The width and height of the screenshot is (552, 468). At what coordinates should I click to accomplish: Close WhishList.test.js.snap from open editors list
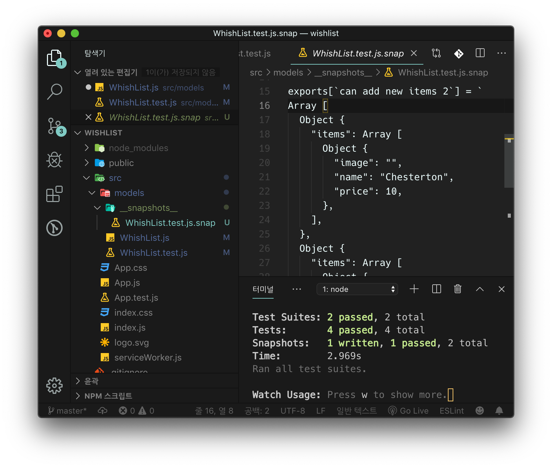88,117
